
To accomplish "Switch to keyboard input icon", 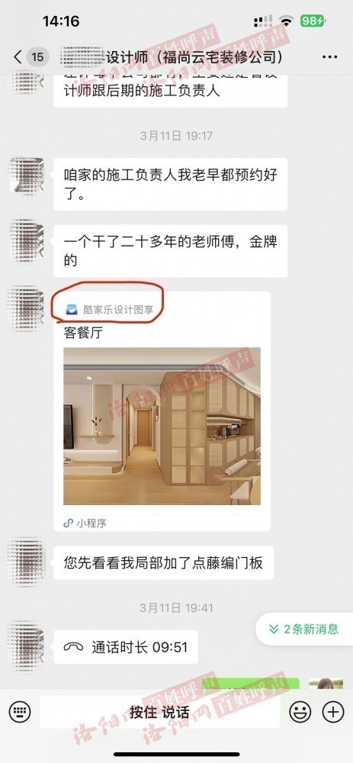I will (20, 712).
